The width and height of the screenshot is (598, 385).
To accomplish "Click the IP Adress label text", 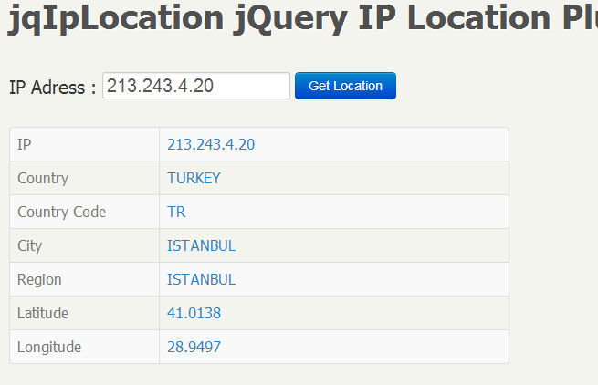I will pyautogui.click(x=52, y=88).
